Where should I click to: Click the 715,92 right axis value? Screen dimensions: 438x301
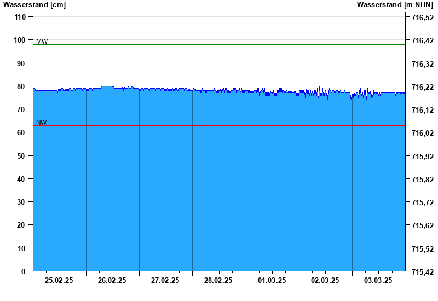[x=423, y=157]
